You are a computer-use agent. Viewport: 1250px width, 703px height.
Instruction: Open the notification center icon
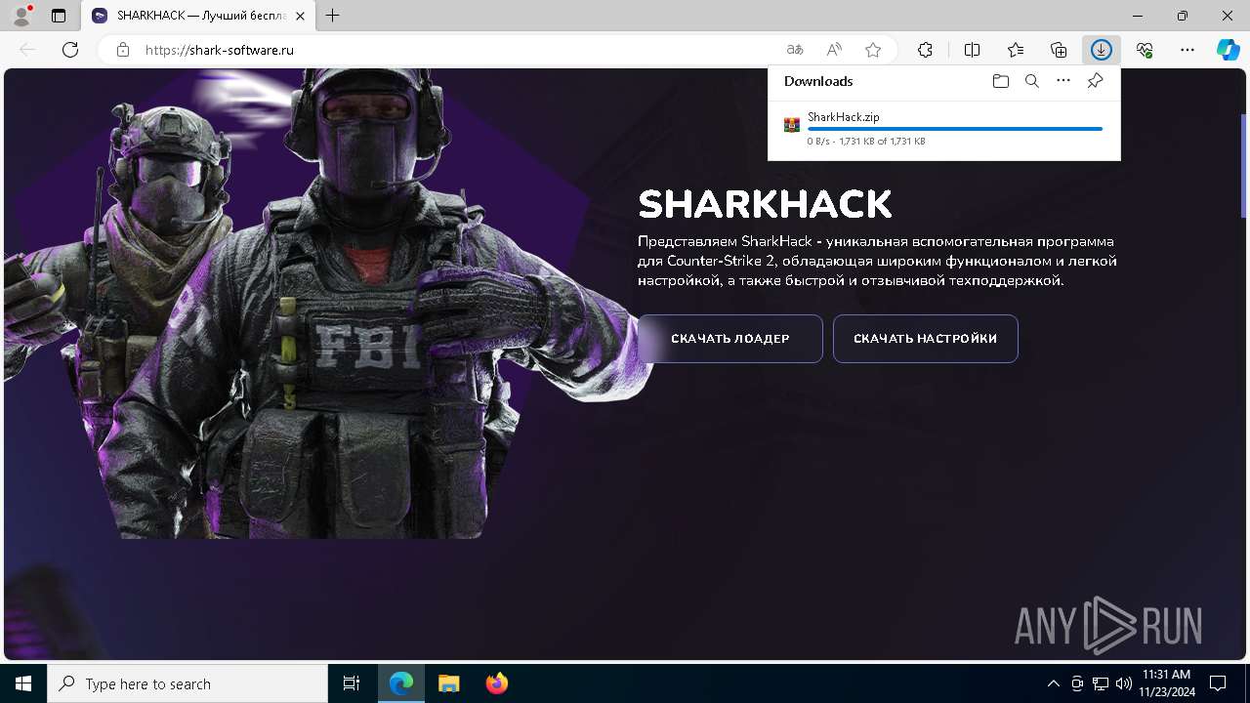pyautogui.click(x=1218, y=683)
